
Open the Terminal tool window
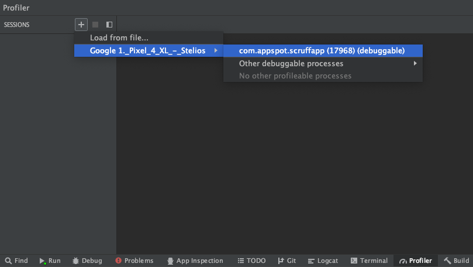point(370,261)
